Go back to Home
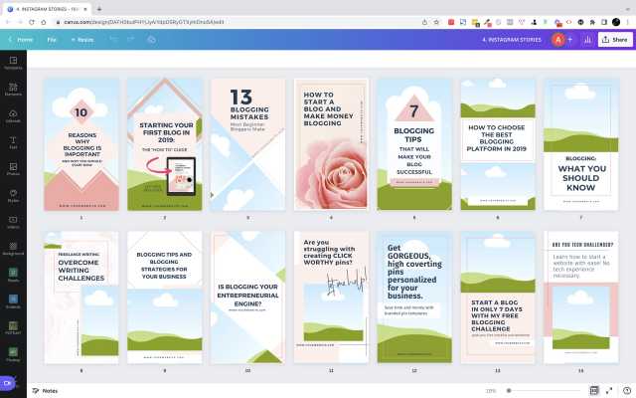 20,39
